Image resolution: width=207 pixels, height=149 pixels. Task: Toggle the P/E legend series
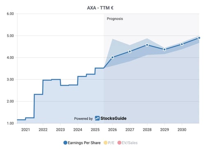pyautogui.click(x=109, y=143)
